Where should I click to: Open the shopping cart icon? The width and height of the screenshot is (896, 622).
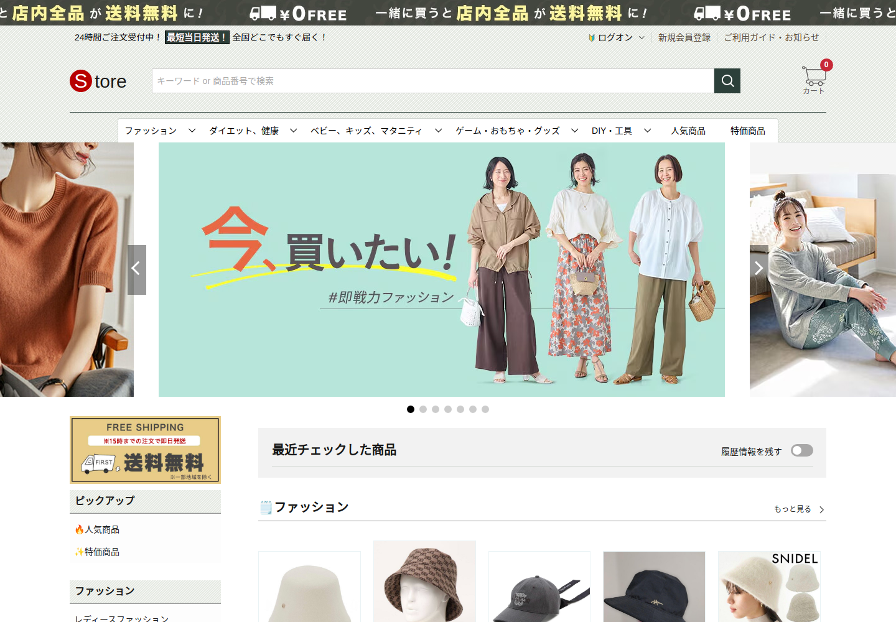tap(814, 77)
